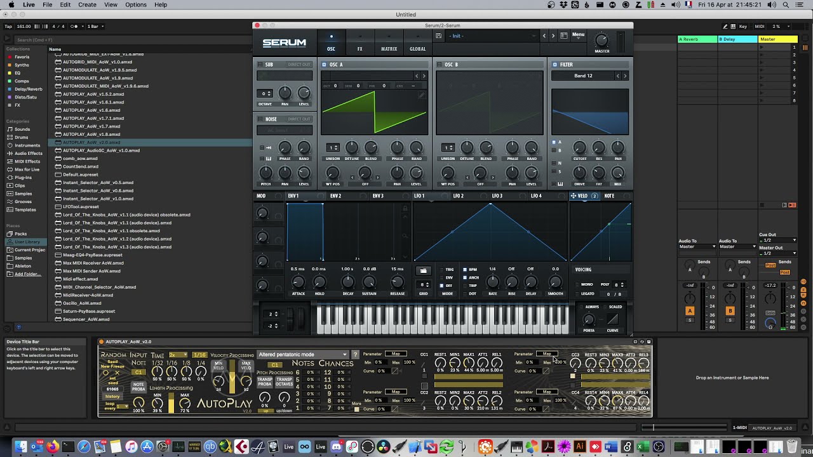Enable the LFO TRIG mode checkbox
813x457 pixels.
coord(442,270)
